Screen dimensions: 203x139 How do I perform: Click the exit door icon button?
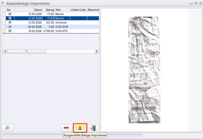click(93, 128)
